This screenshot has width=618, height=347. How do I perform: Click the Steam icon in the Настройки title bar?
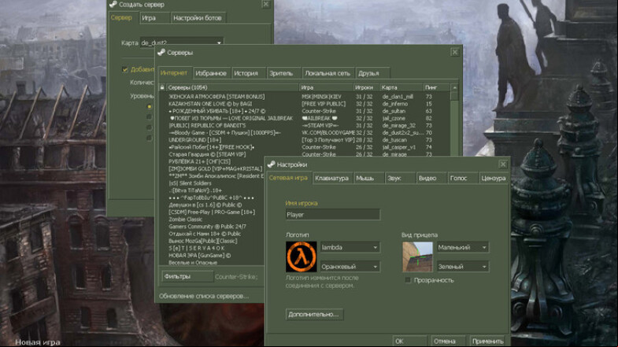click(x=271, y=164)
